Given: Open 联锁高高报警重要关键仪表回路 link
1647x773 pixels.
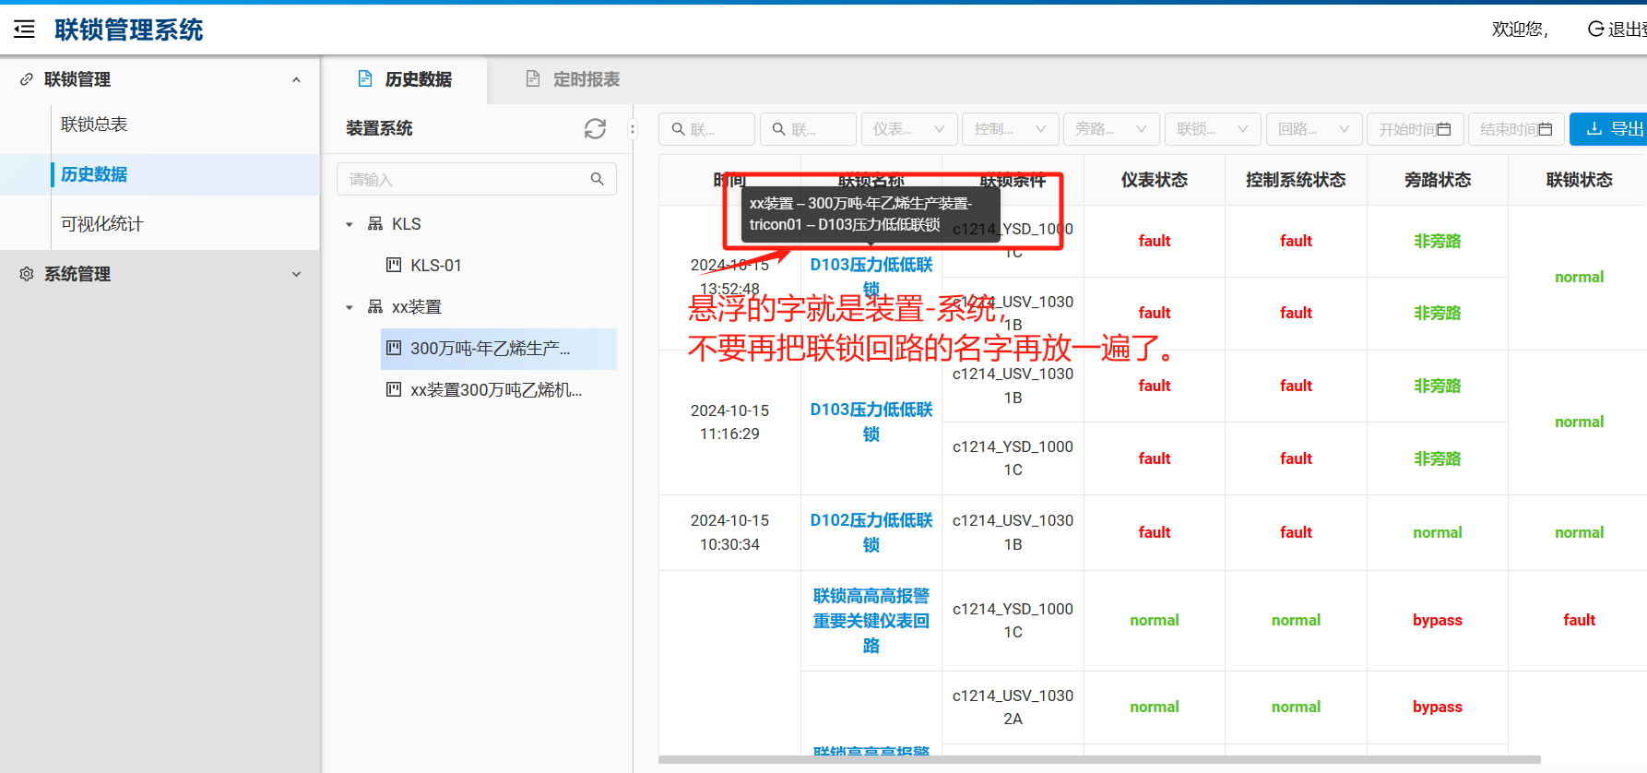Looking at the screenshot, I should [871, 621].
